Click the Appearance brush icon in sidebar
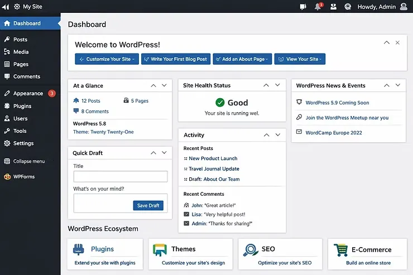The image size is (413, 275). [7, 93]
